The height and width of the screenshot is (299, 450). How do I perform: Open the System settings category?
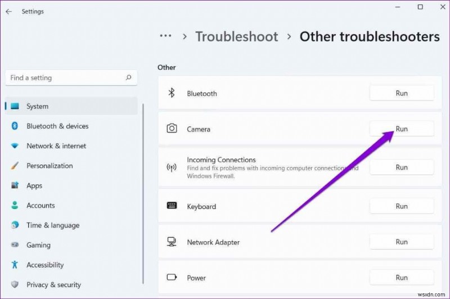[71, 106]
